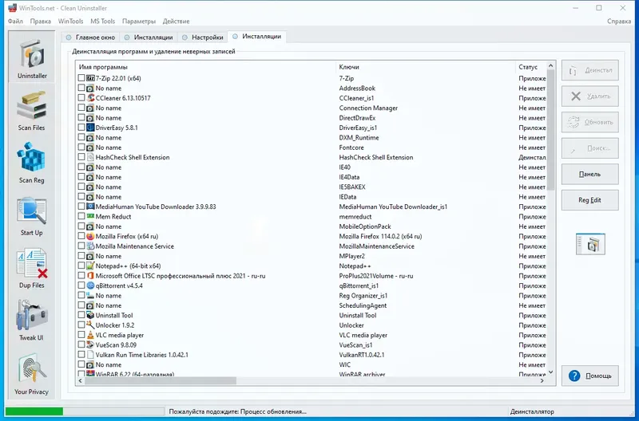Open the Dup Files tool
Viewport: 639px width, 421px height.
click(31, 268)
